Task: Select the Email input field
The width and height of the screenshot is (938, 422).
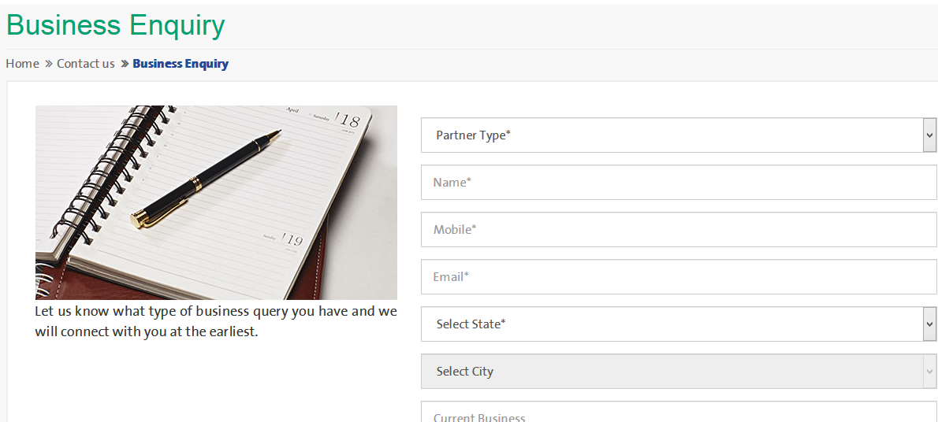Action: coord(679,277)
